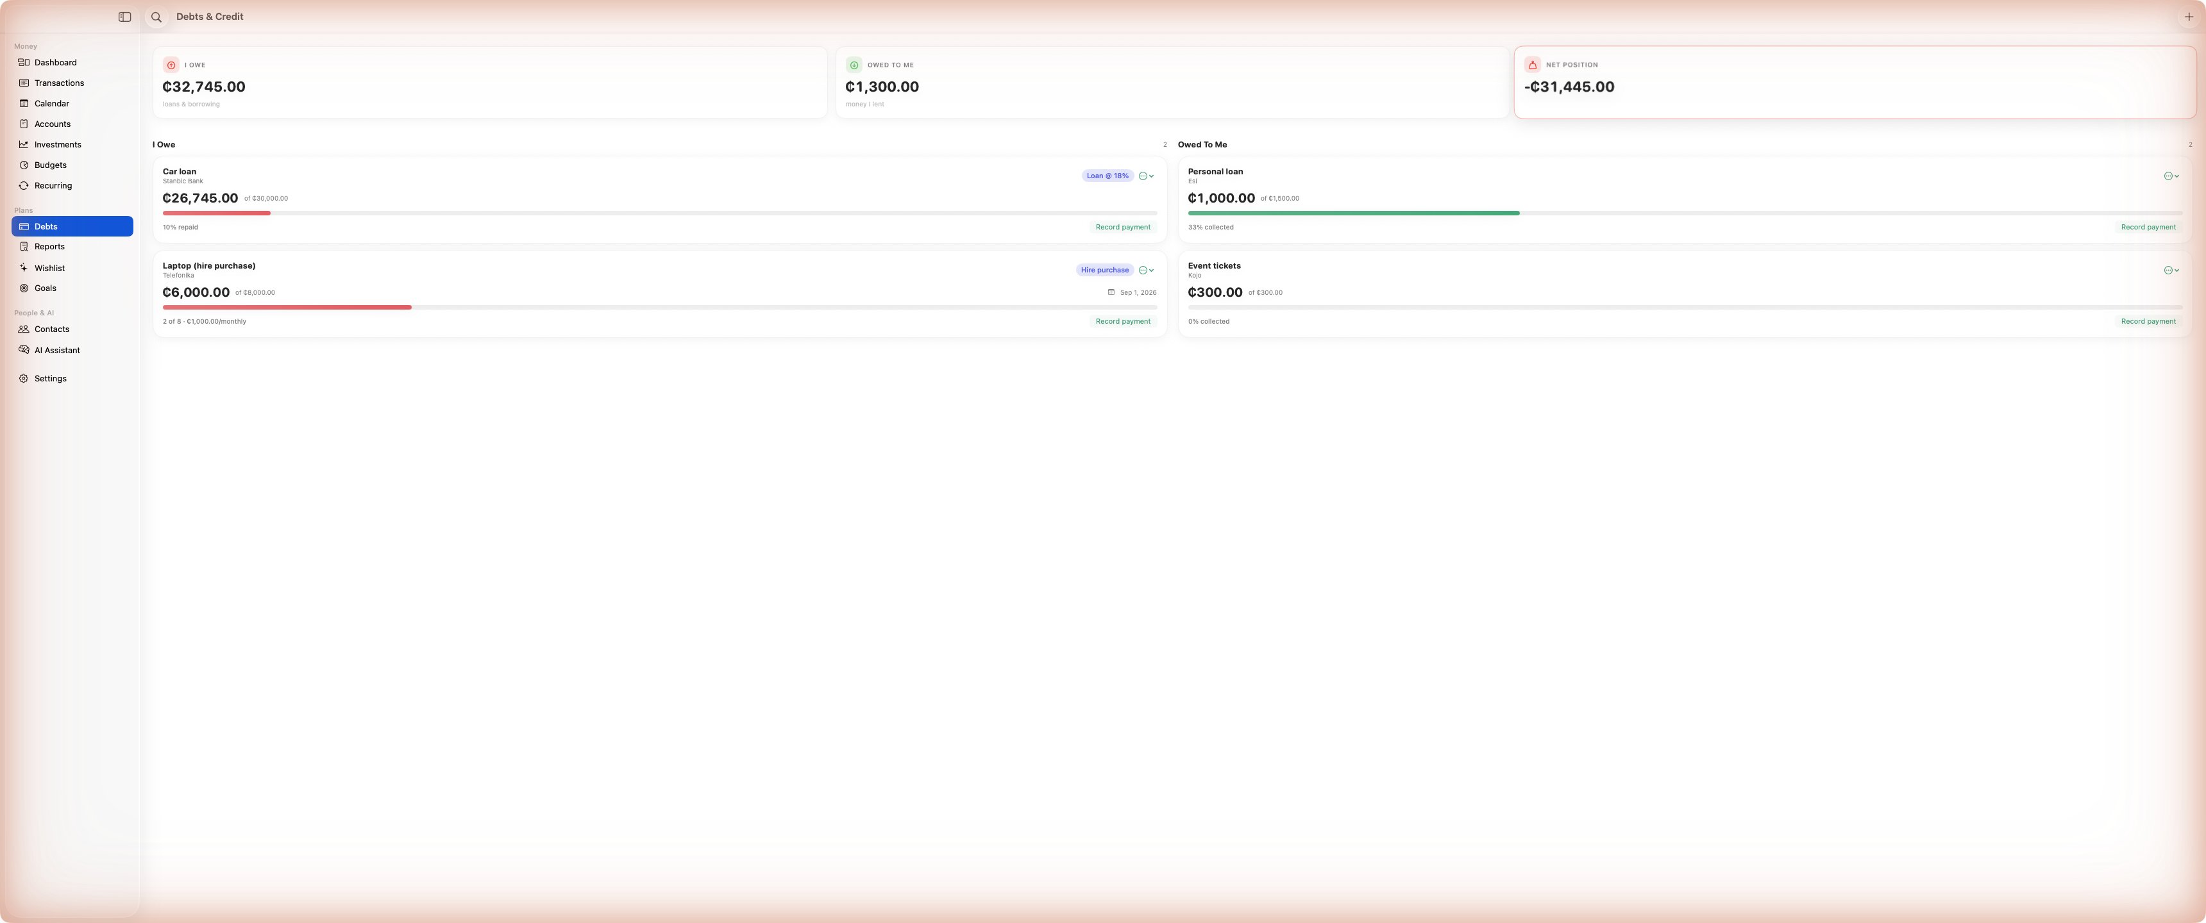Screen dimensions: 2206x923
Task: Click the Owed To Me summary card
Action: pos(1172,82)
